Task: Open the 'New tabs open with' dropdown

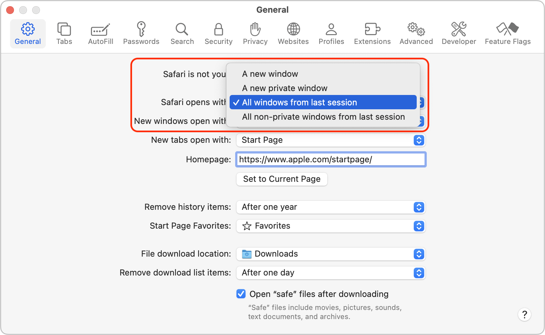Action: 331,140
